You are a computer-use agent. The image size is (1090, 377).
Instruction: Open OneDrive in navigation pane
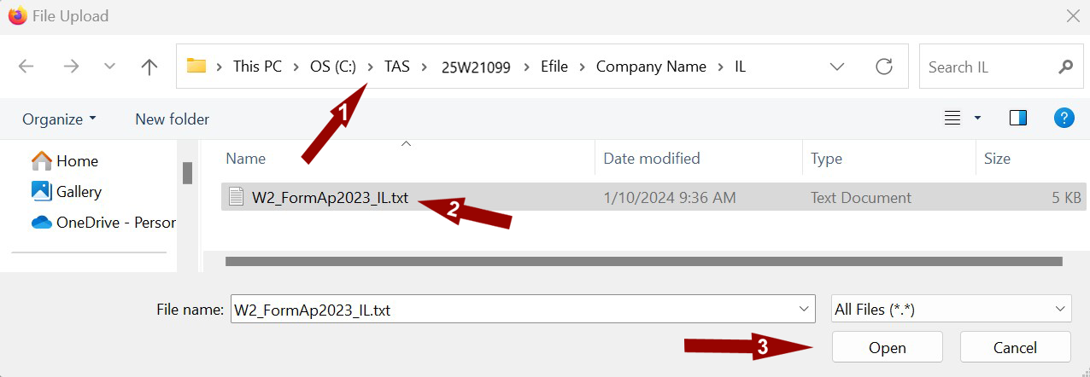click(103, 223)
